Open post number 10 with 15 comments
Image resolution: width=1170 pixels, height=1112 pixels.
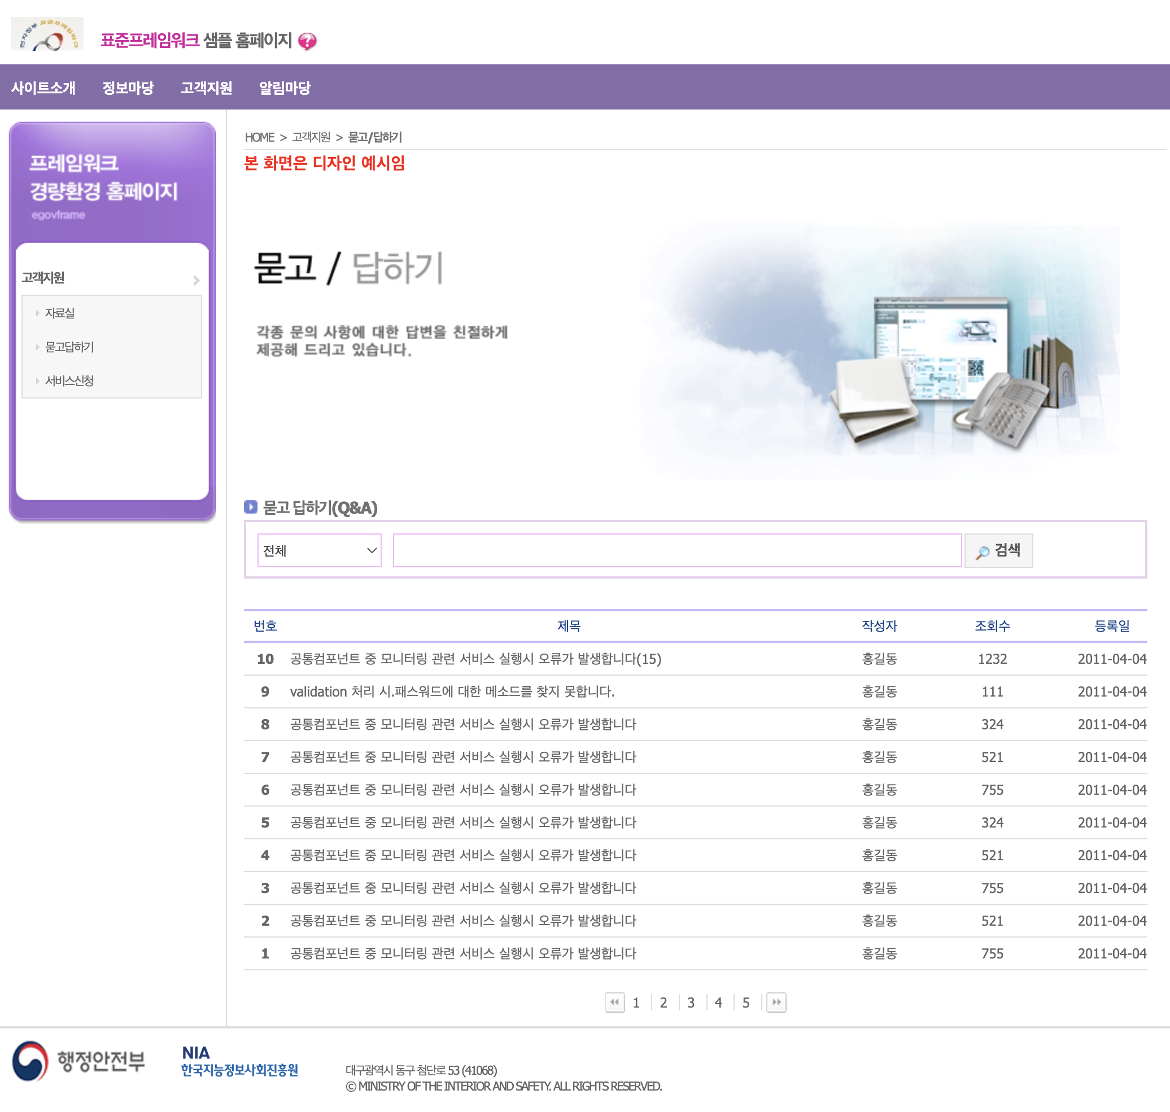475,659
